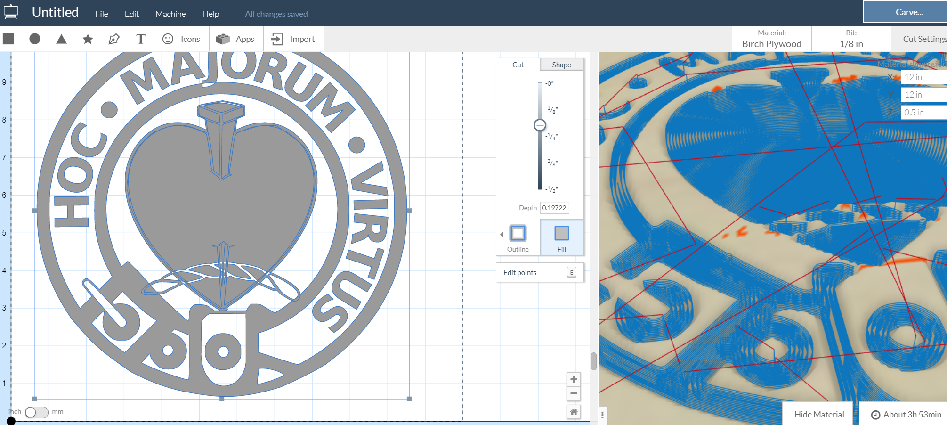Zoom in the canvas with plus button
This screenshot has height=425, width=947.
coord(574,379)
